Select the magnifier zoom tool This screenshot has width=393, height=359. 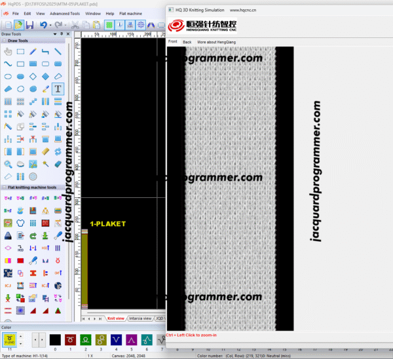point(8,164)
